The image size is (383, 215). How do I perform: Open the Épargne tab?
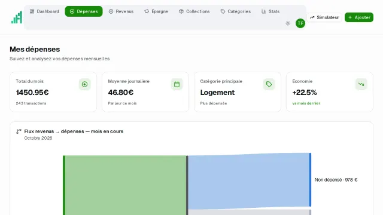(156, 11)
